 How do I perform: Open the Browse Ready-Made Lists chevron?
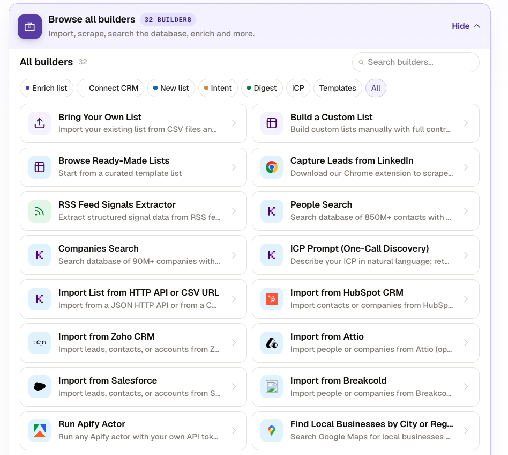pyautogui.click(x=234, y=167)
